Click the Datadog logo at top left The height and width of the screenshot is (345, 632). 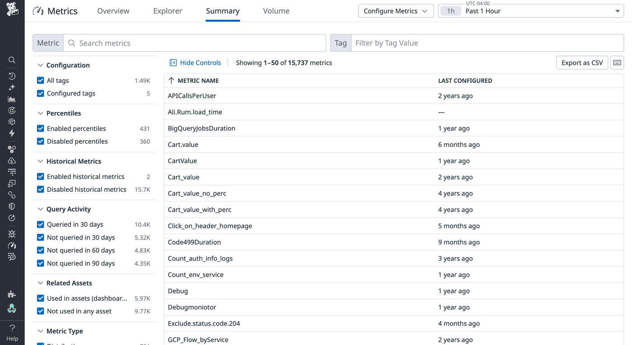(11, 9)
